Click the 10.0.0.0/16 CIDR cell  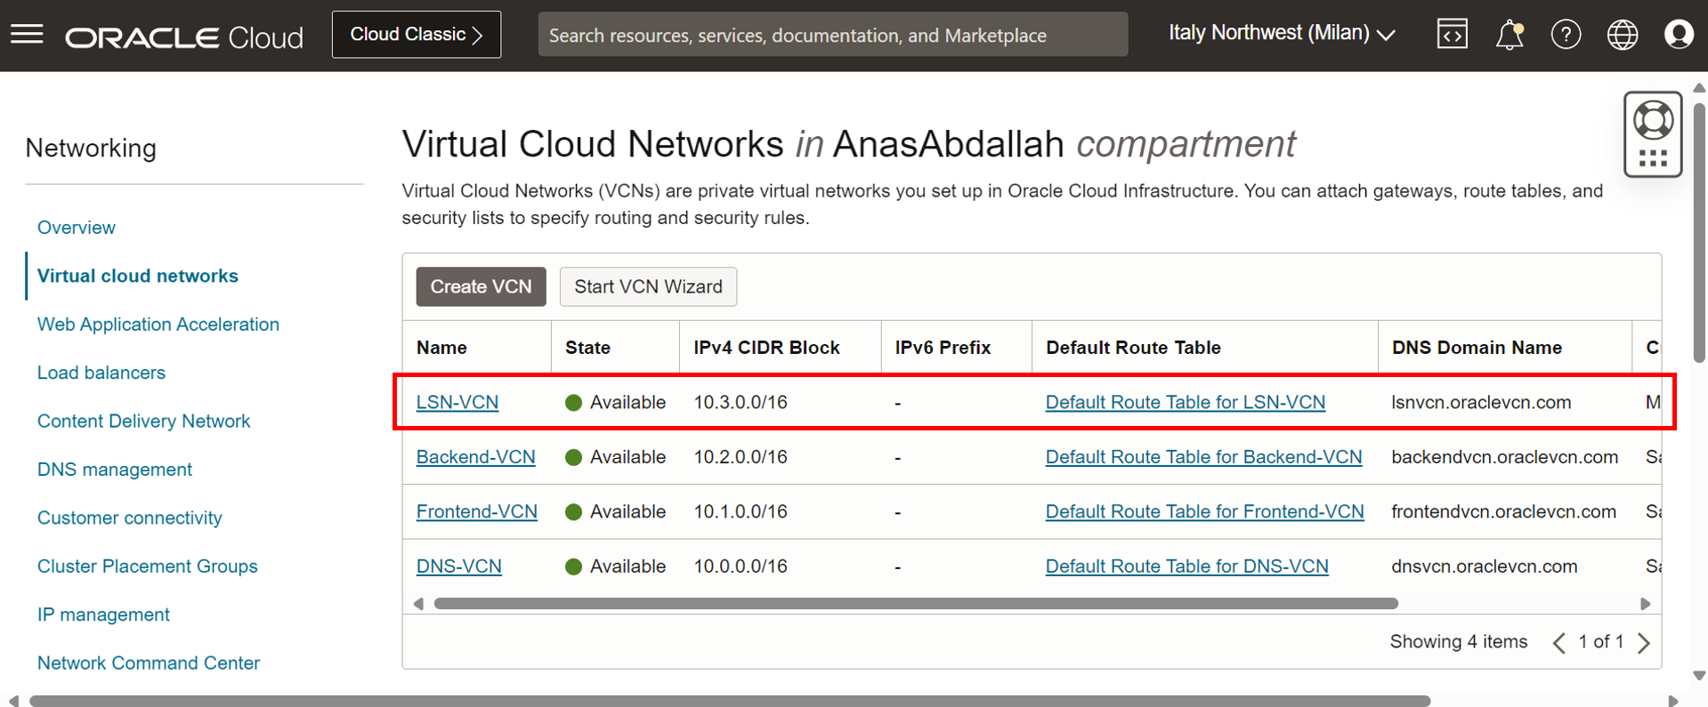click(x=741, y=566)
